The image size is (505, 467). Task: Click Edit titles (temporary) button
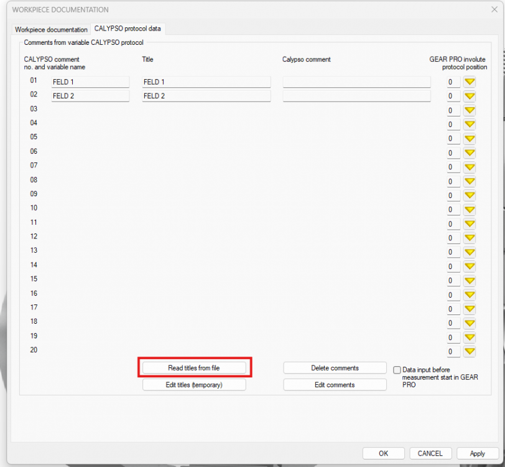point(194,385)
